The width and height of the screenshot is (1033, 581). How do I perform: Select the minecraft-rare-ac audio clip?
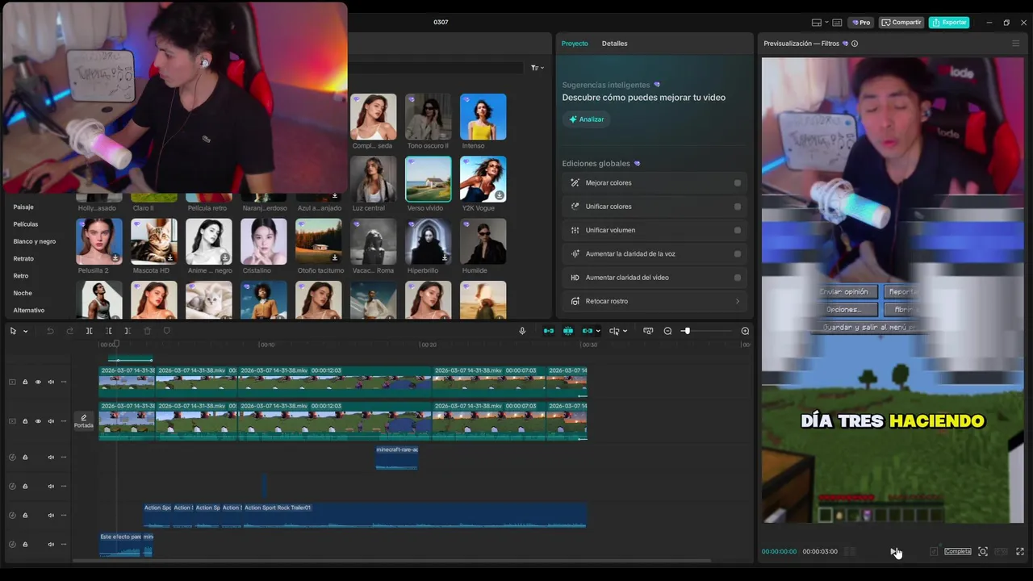(396, 457)
